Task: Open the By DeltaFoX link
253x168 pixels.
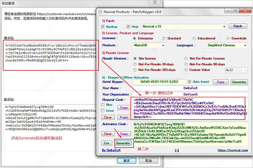Action: [x=111, y=150]
